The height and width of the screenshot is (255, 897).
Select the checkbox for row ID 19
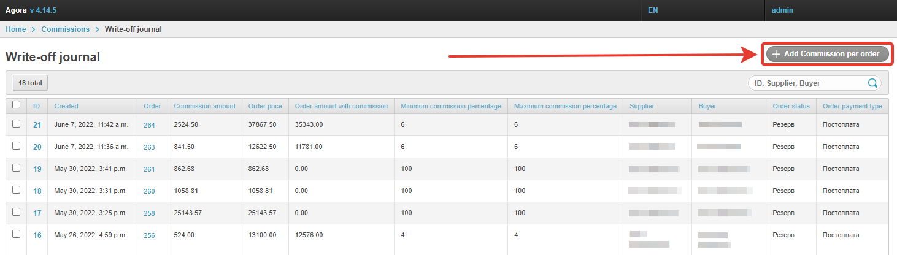17,168
